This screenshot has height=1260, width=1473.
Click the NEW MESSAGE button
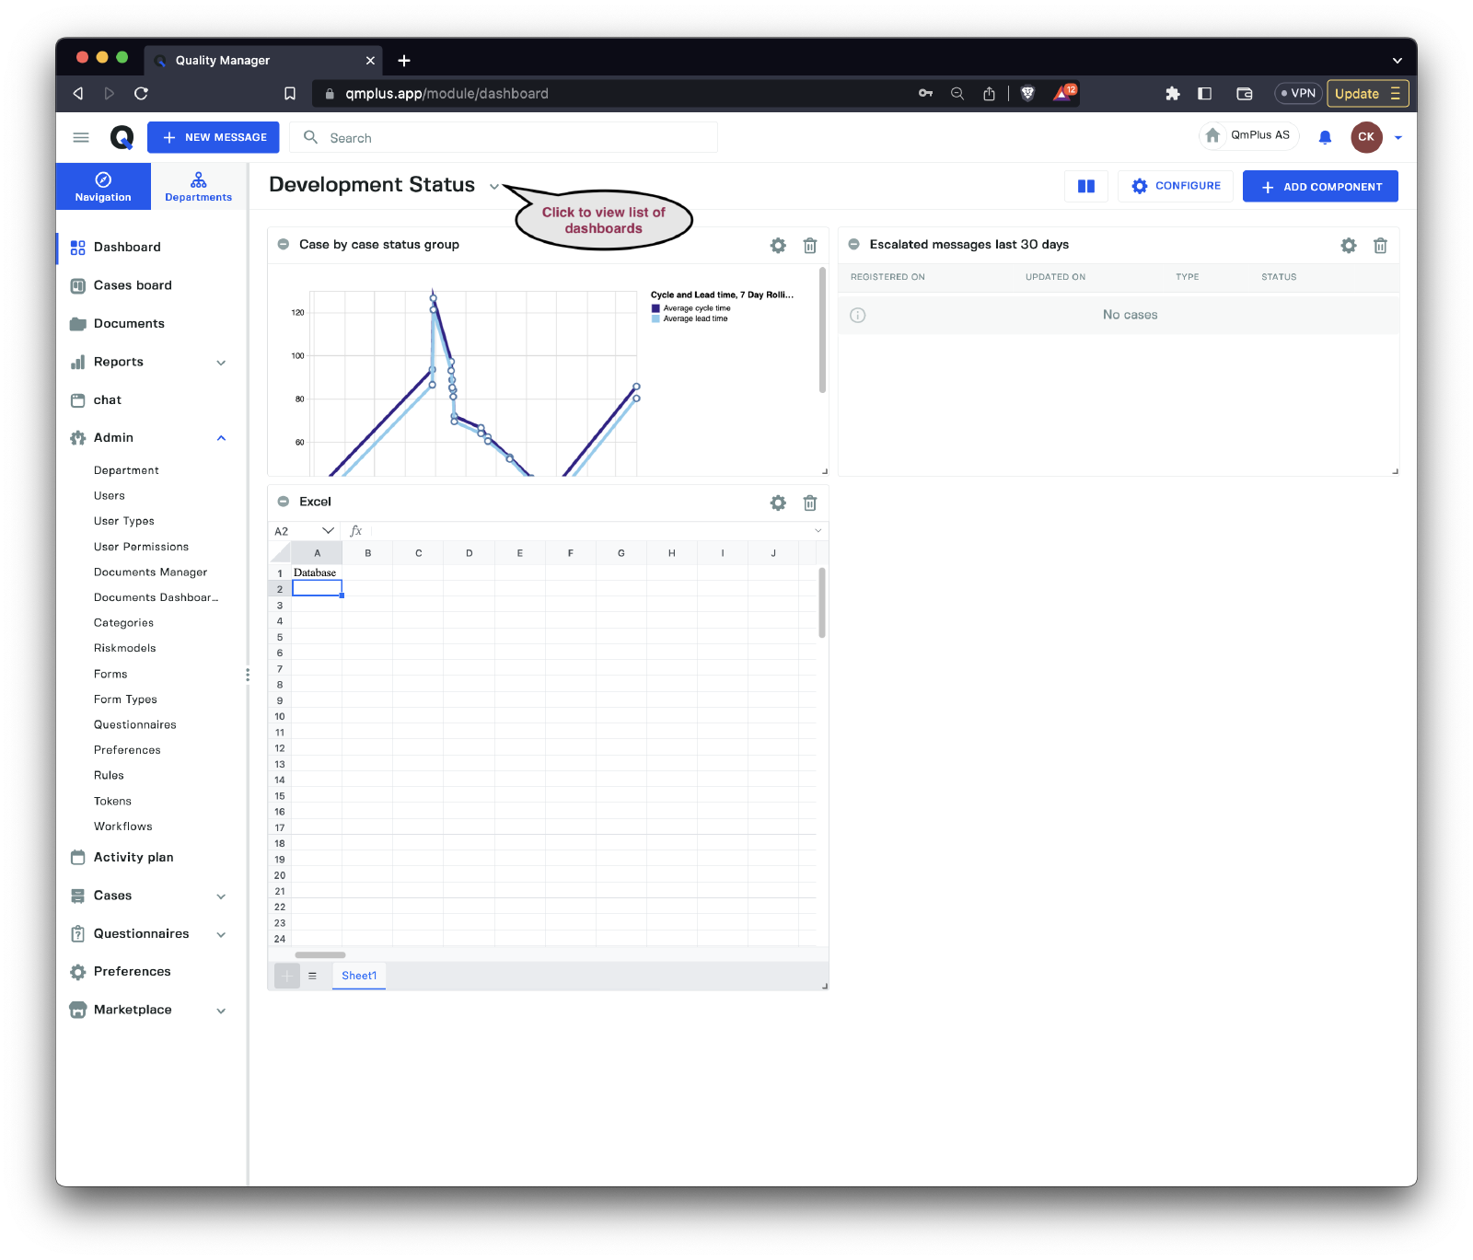214,137
